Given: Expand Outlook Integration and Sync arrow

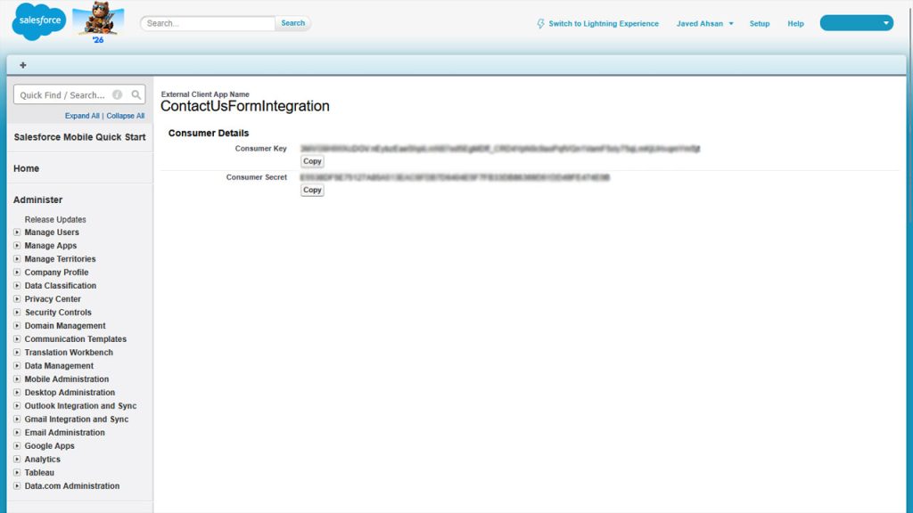Looking at the screenshot, I should coord(17,406).
